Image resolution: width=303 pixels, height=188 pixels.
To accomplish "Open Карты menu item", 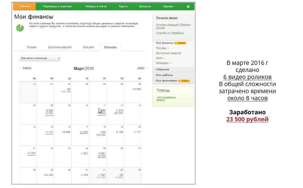I will [123, 6].
